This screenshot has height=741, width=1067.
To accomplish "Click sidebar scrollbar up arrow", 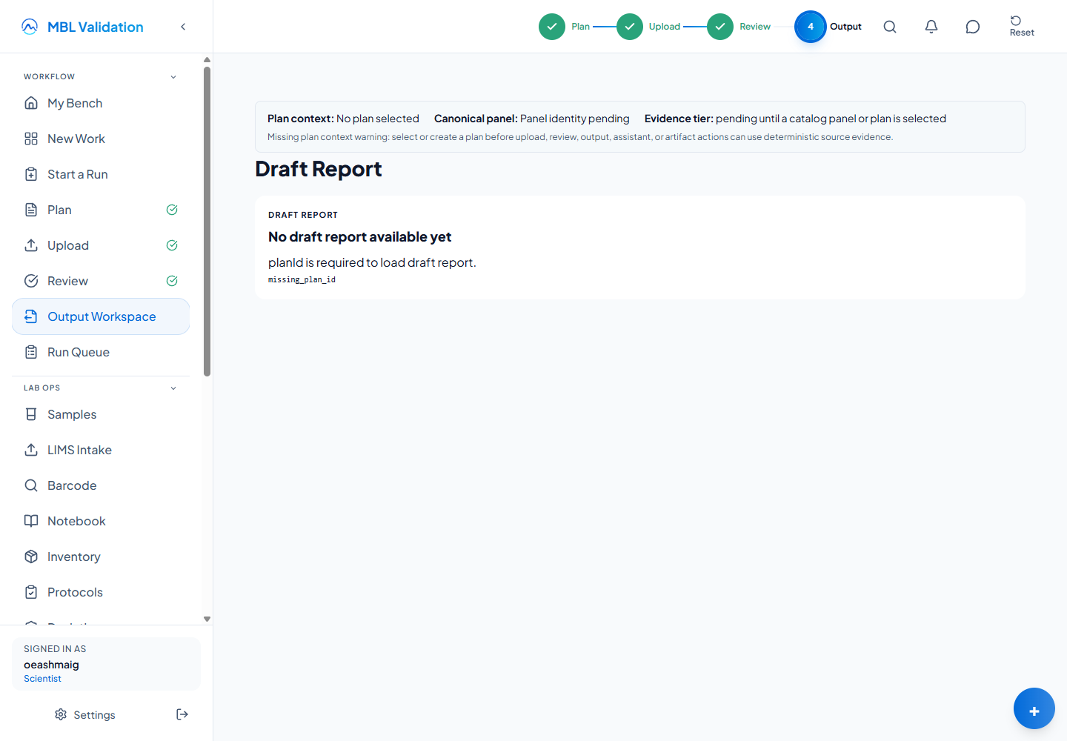I will (207, 60).
